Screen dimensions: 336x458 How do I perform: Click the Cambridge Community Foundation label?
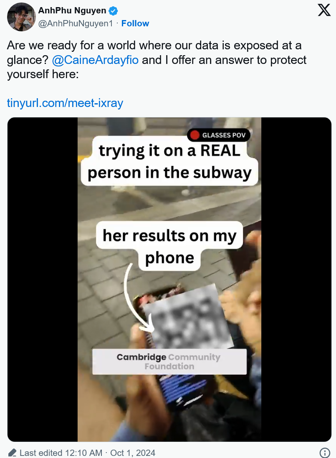(169, 361)
